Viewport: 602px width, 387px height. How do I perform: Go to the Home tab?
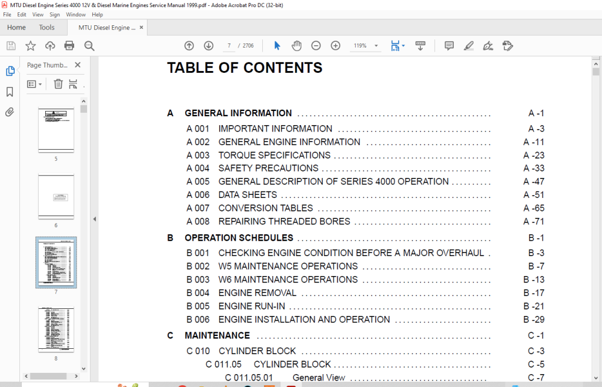(x=16, y=28)
